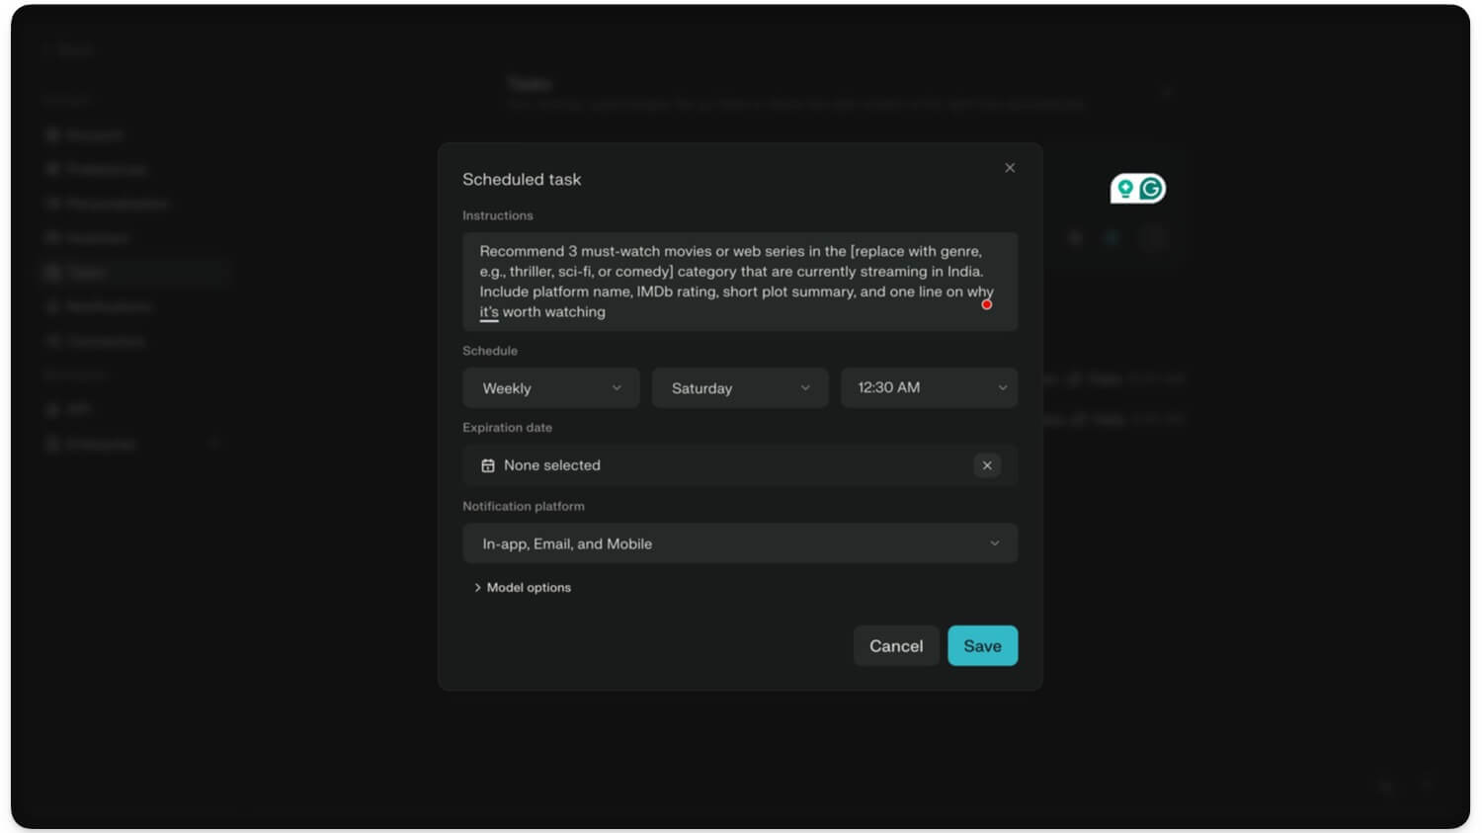Close the Scheduled task dialog
Viewport: 1482px width, 833px height.
point(1009,168)
